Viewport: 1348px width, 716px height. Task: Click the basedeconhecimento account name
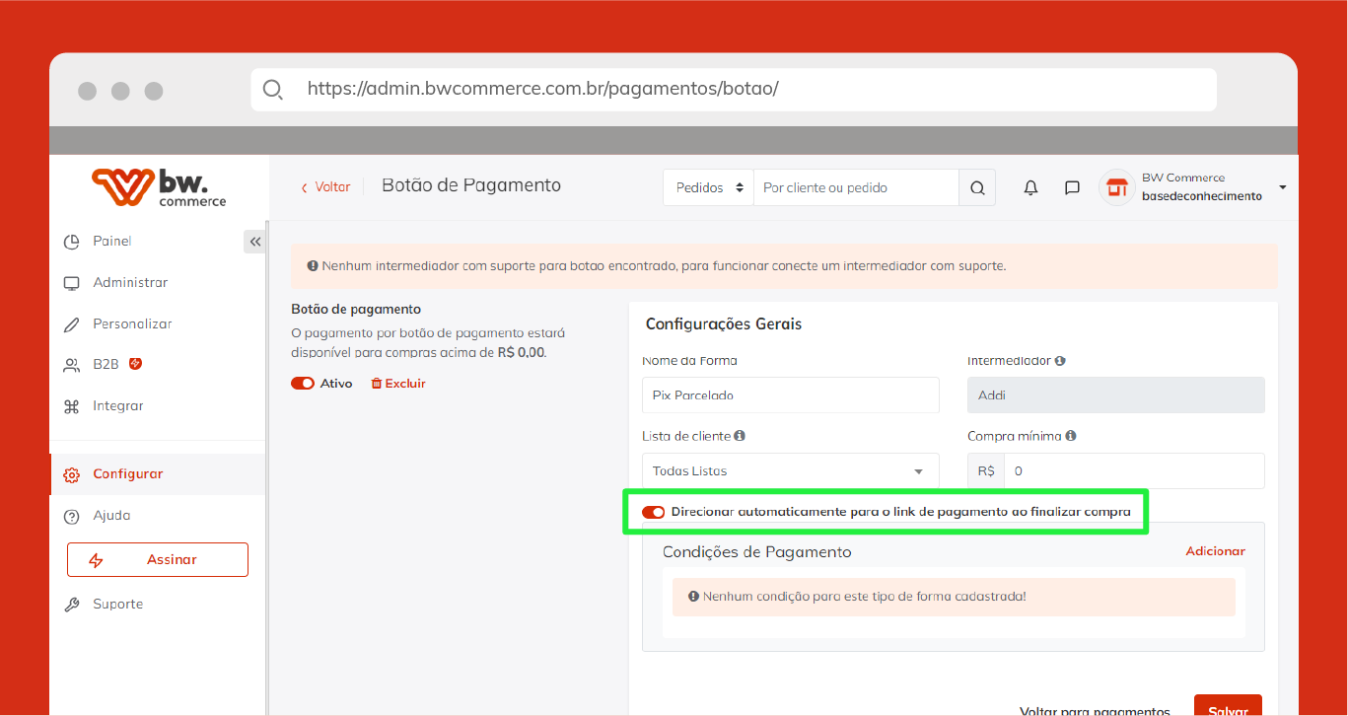[x=1202, y=196]
